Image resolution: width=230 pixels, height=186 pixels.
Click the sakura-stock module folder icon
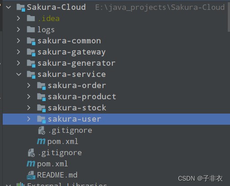[41, 108]
